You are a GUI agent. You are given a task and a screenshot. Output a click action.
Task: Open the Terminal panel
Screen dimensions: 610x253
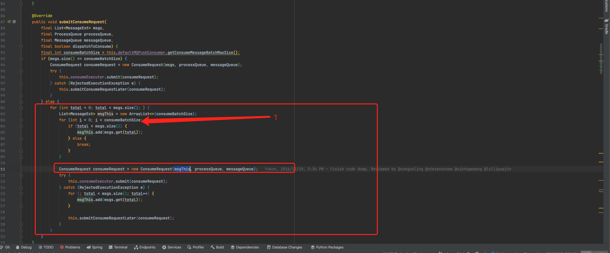(118, 247)
